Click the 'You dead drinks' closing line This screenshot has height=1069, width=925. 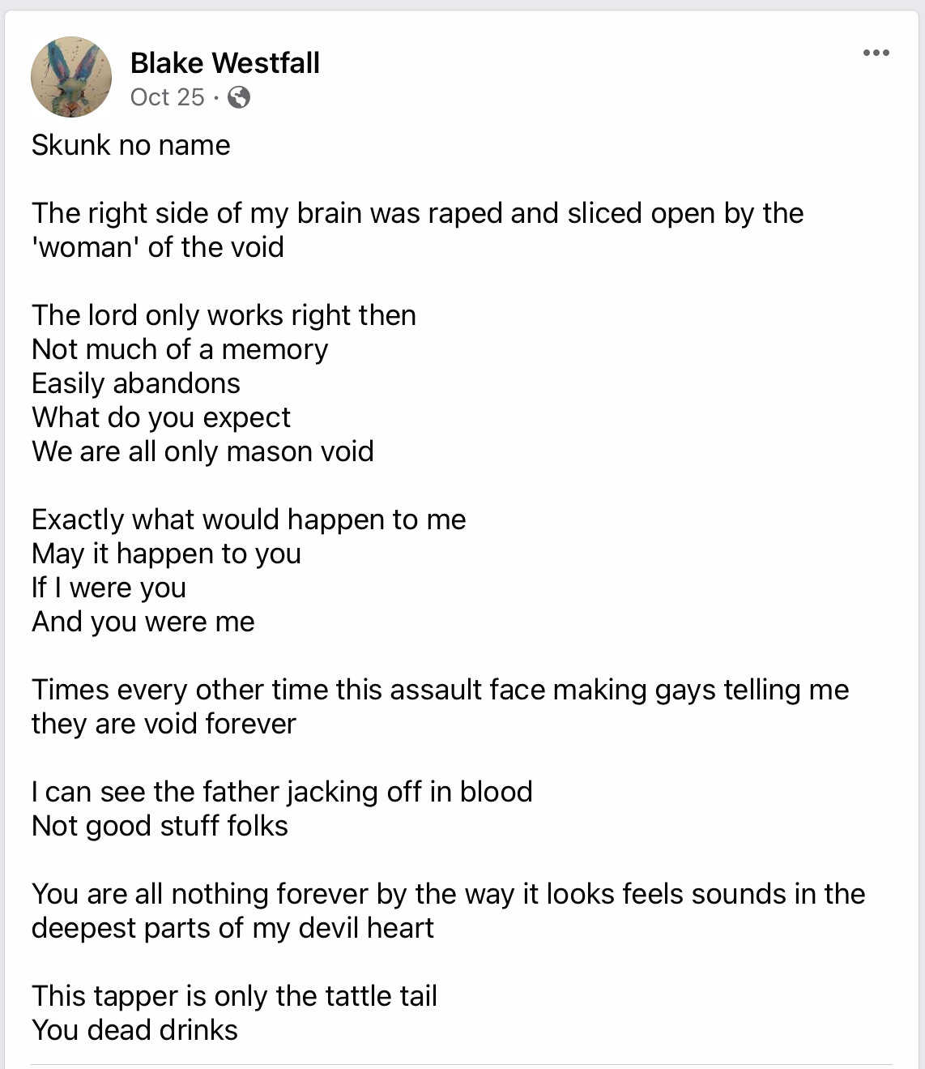tap(134, 1030)
